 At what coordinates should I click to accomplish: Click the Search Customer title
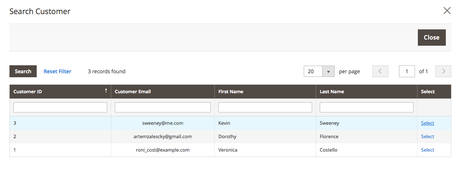tap(40, 11)
